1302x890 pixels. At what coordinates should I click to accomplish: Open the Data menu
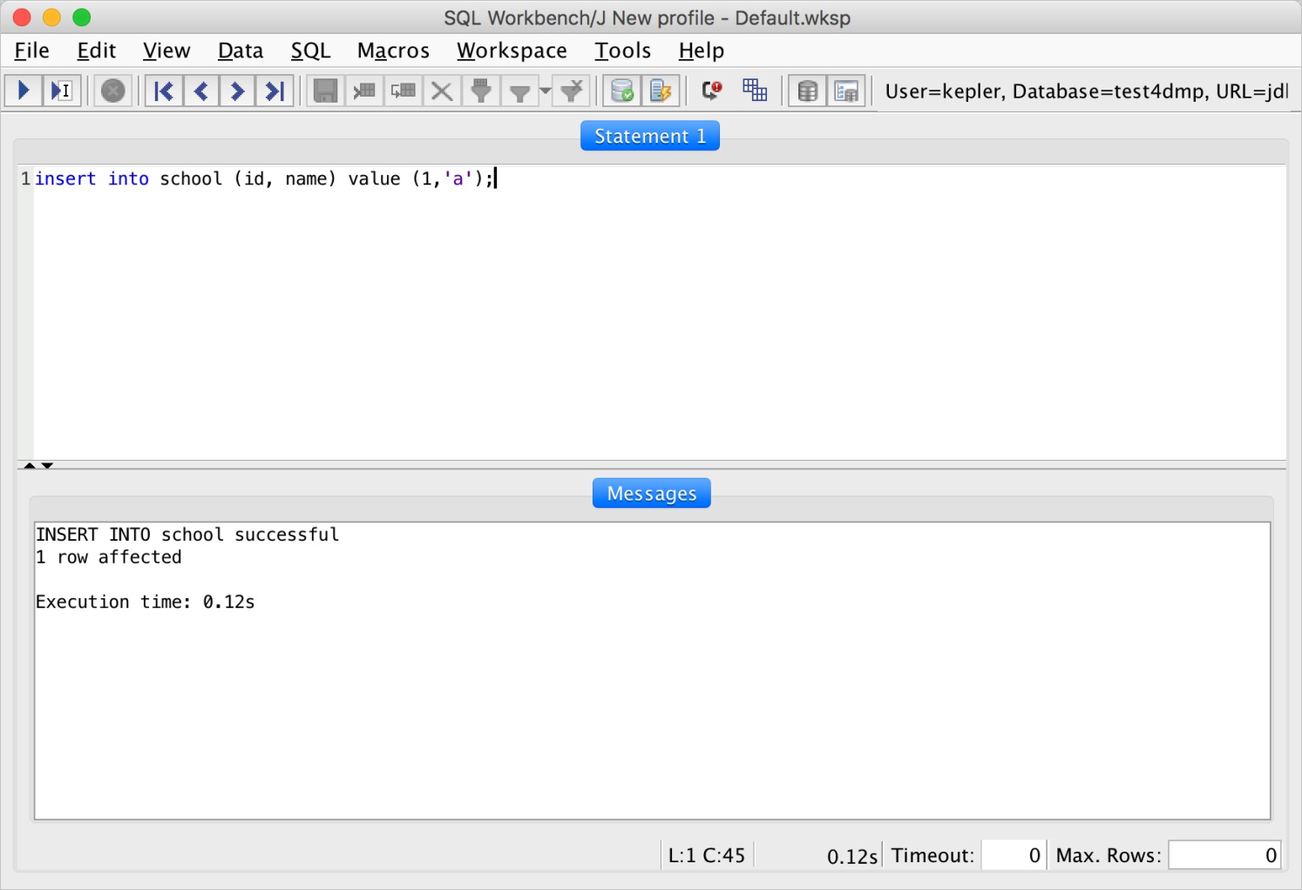coord(241,51)
